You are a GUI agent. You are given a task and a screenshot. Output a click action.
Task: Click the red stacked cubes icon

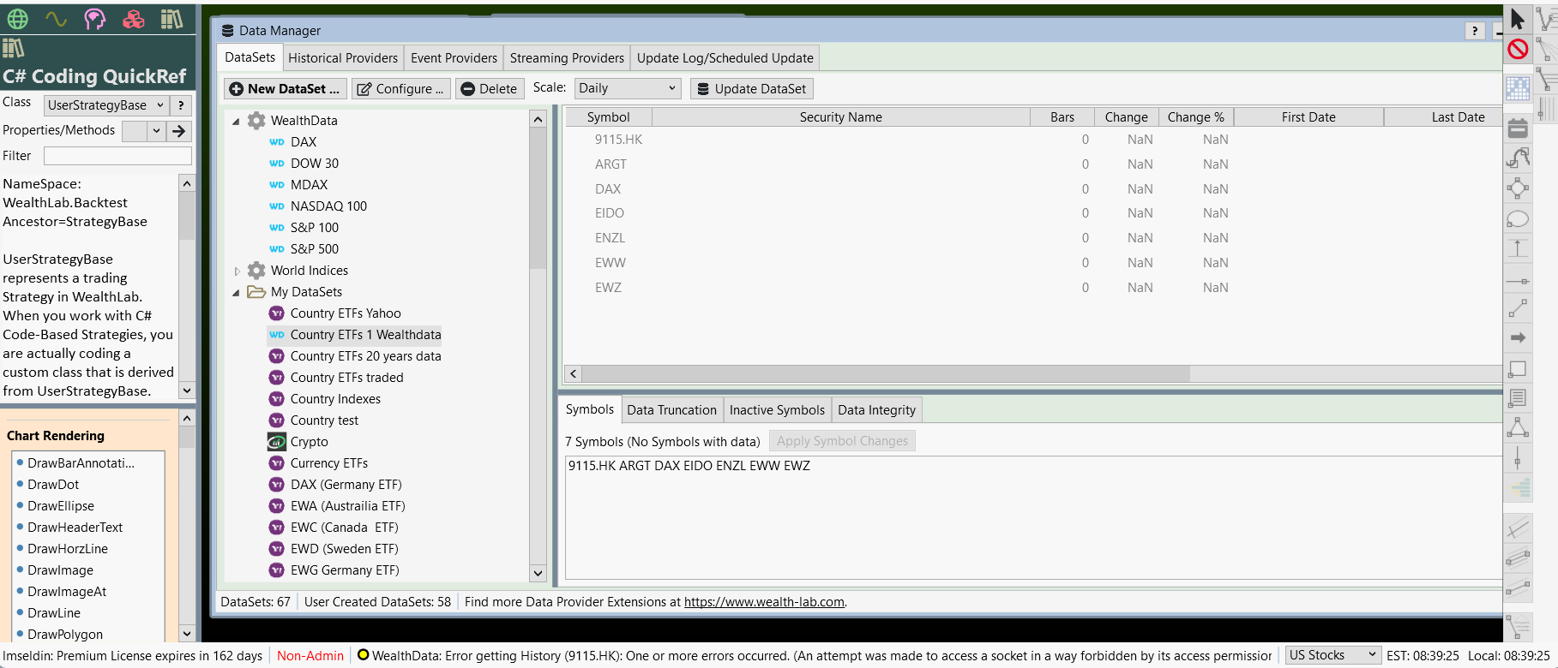(134, 19)
